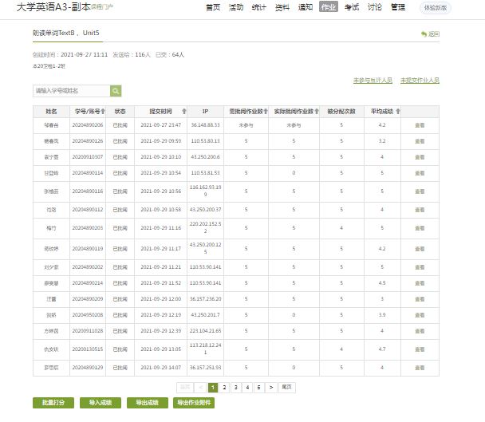Screen dimensions: 485x422
Task: Click the 导出成绩 button
Action: click(x=148, y=403)
